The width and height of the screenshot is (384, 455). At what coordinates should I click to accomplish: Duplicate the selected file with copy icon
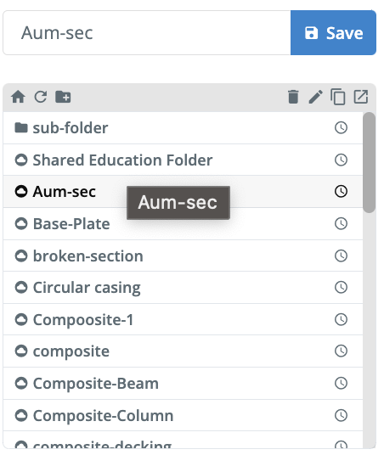point(338,97)
